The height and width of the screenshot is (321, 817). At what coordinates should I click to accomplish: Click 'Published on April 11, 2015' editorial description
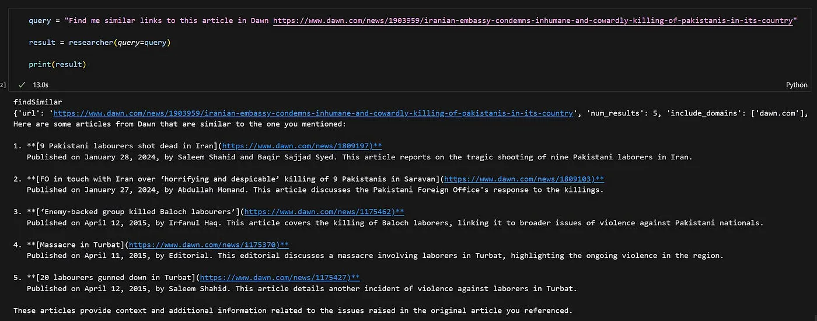(x=375, y=256)
